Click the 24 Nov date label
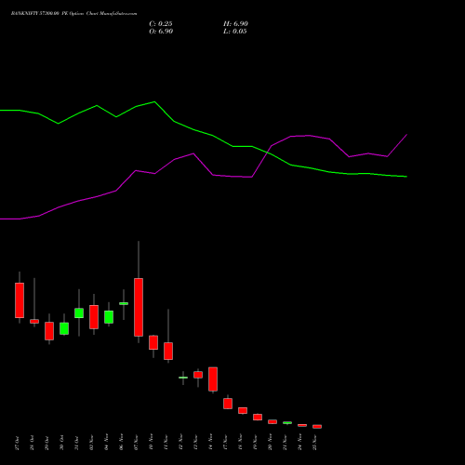465x465 pixels. 299,443
